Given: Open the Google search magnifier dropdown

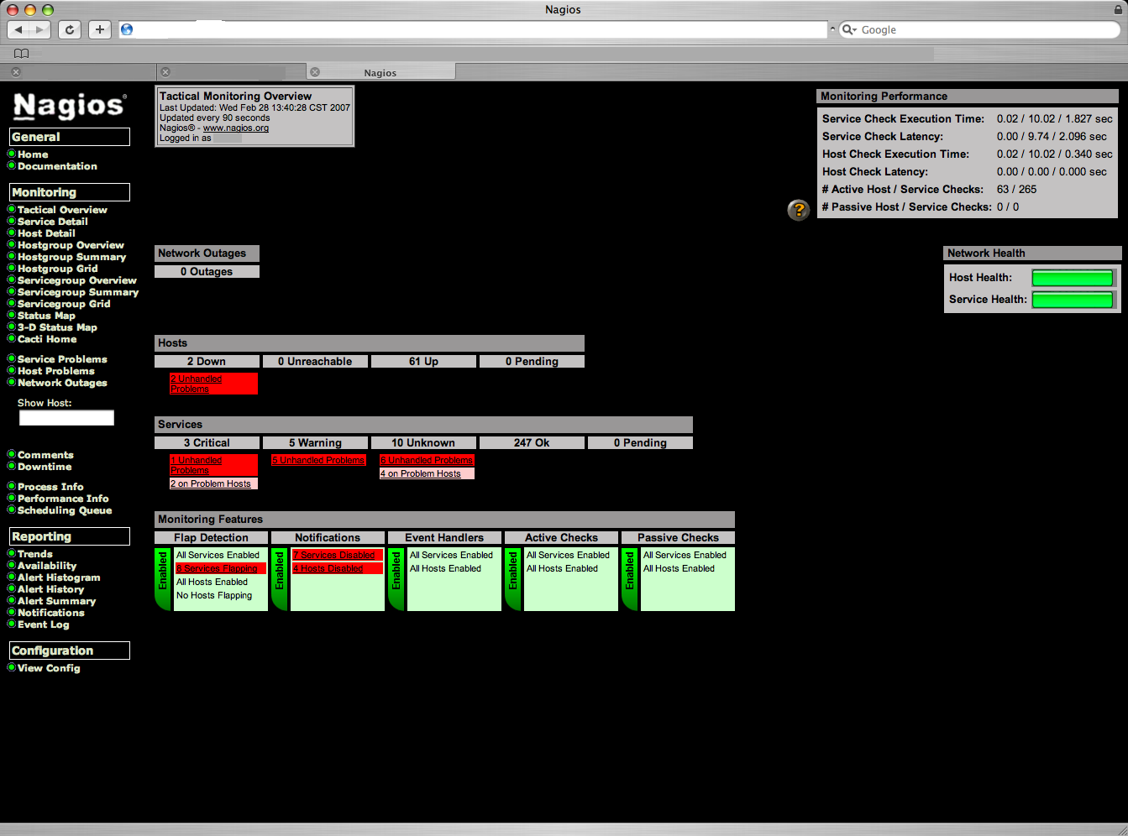Looking at the screenshot, I should (849, 29).
